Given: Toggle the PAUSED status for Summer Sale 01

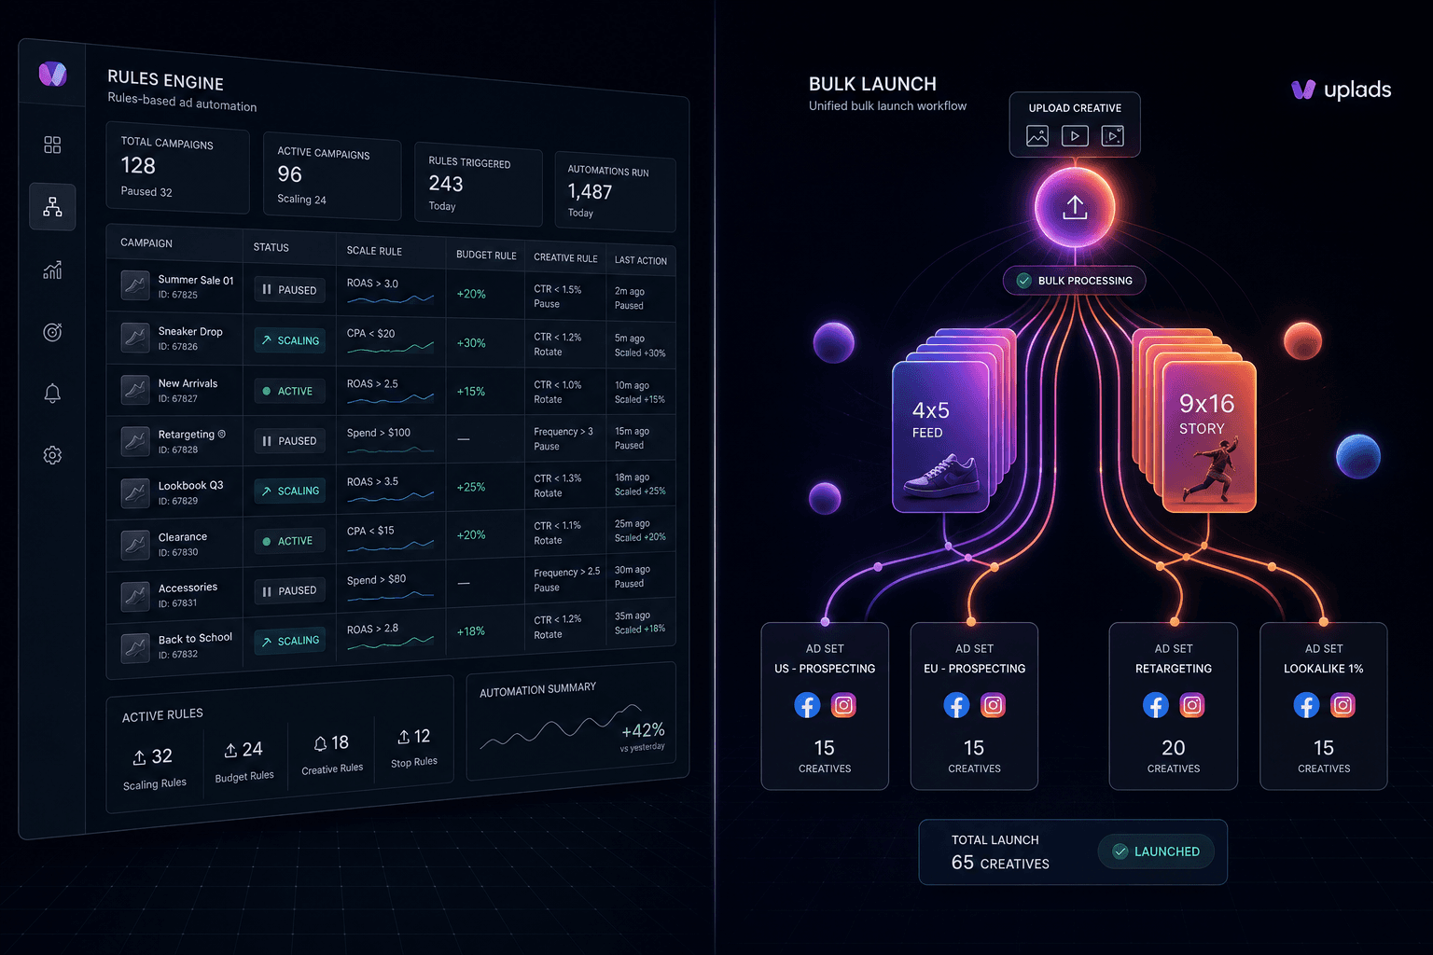Looking at the screenshot, I should 290,290.
